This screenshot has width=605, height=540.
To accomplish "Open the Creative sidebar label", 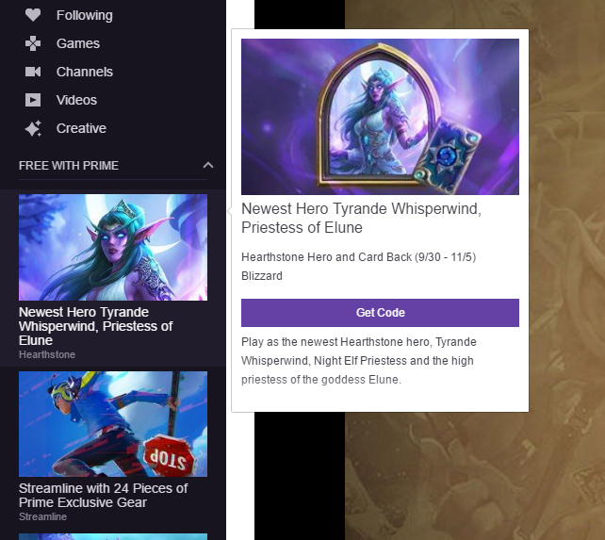I will (81, 128).
